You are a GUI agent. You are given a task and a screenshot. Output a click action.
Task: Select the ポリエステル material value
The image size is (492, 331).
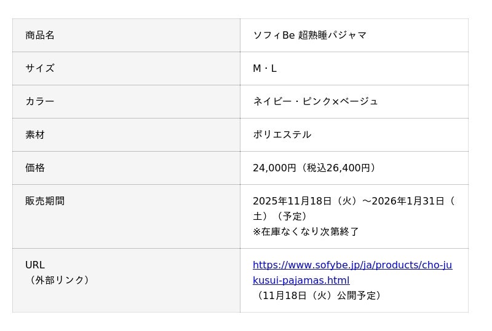click(x=282, y=134)
